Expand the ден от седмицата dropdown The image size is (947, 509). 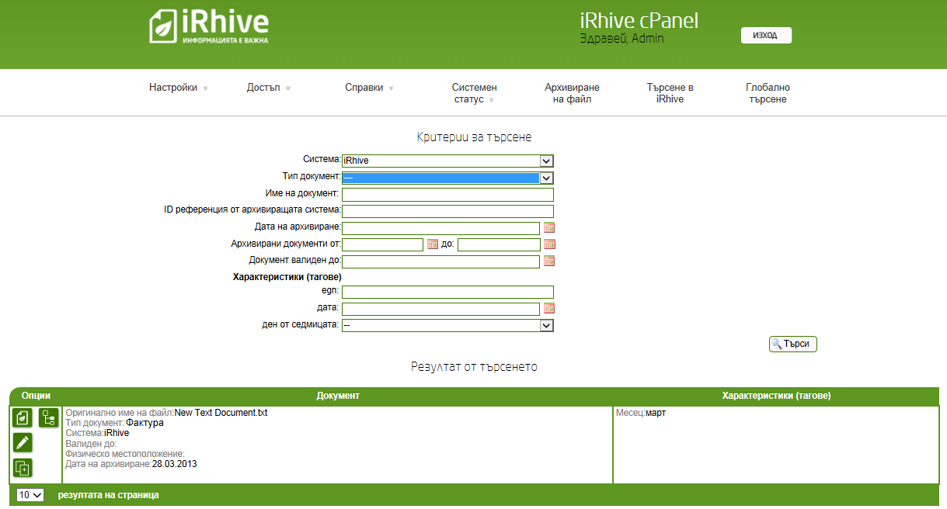(447, 326)
